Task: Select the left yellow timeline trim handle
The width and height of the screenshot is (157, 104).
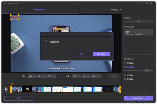Action: tap(11, 89)
